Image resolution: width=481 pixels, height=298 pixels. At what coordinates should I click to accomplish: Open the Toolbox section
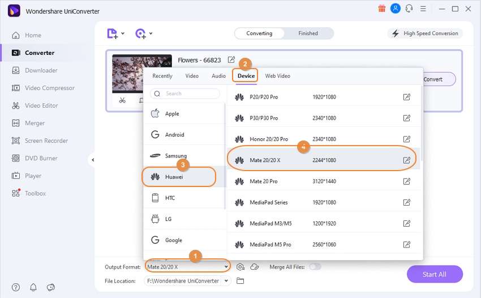(x=28, y=193)
